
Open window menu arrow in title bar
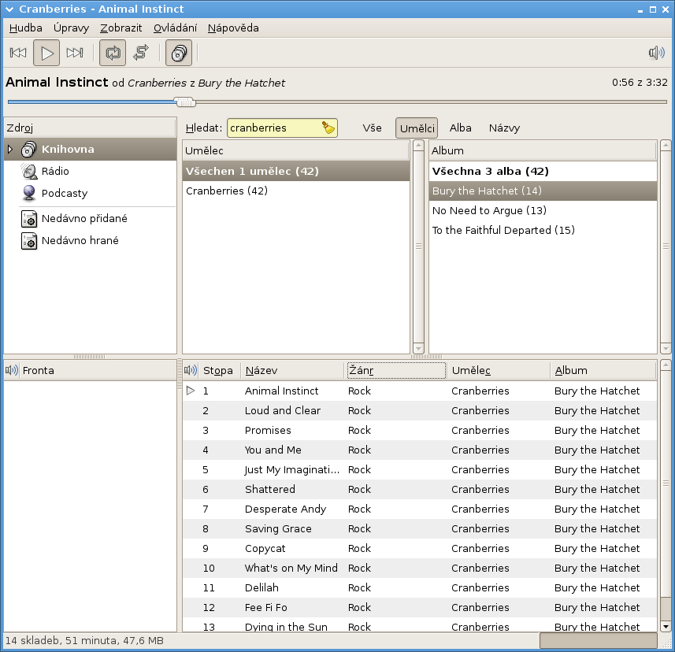click(x=9, y=9)
